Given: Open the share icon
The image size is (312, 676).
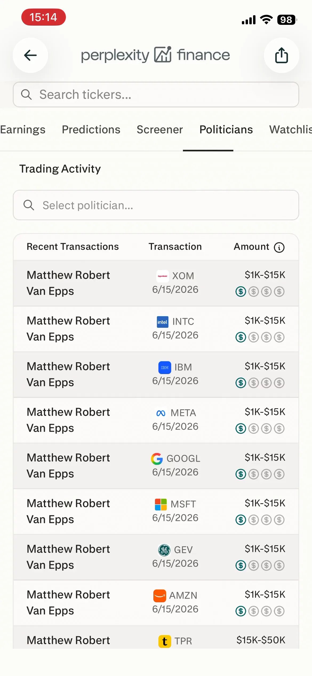Looking at the screenshot, I should 281,55.
